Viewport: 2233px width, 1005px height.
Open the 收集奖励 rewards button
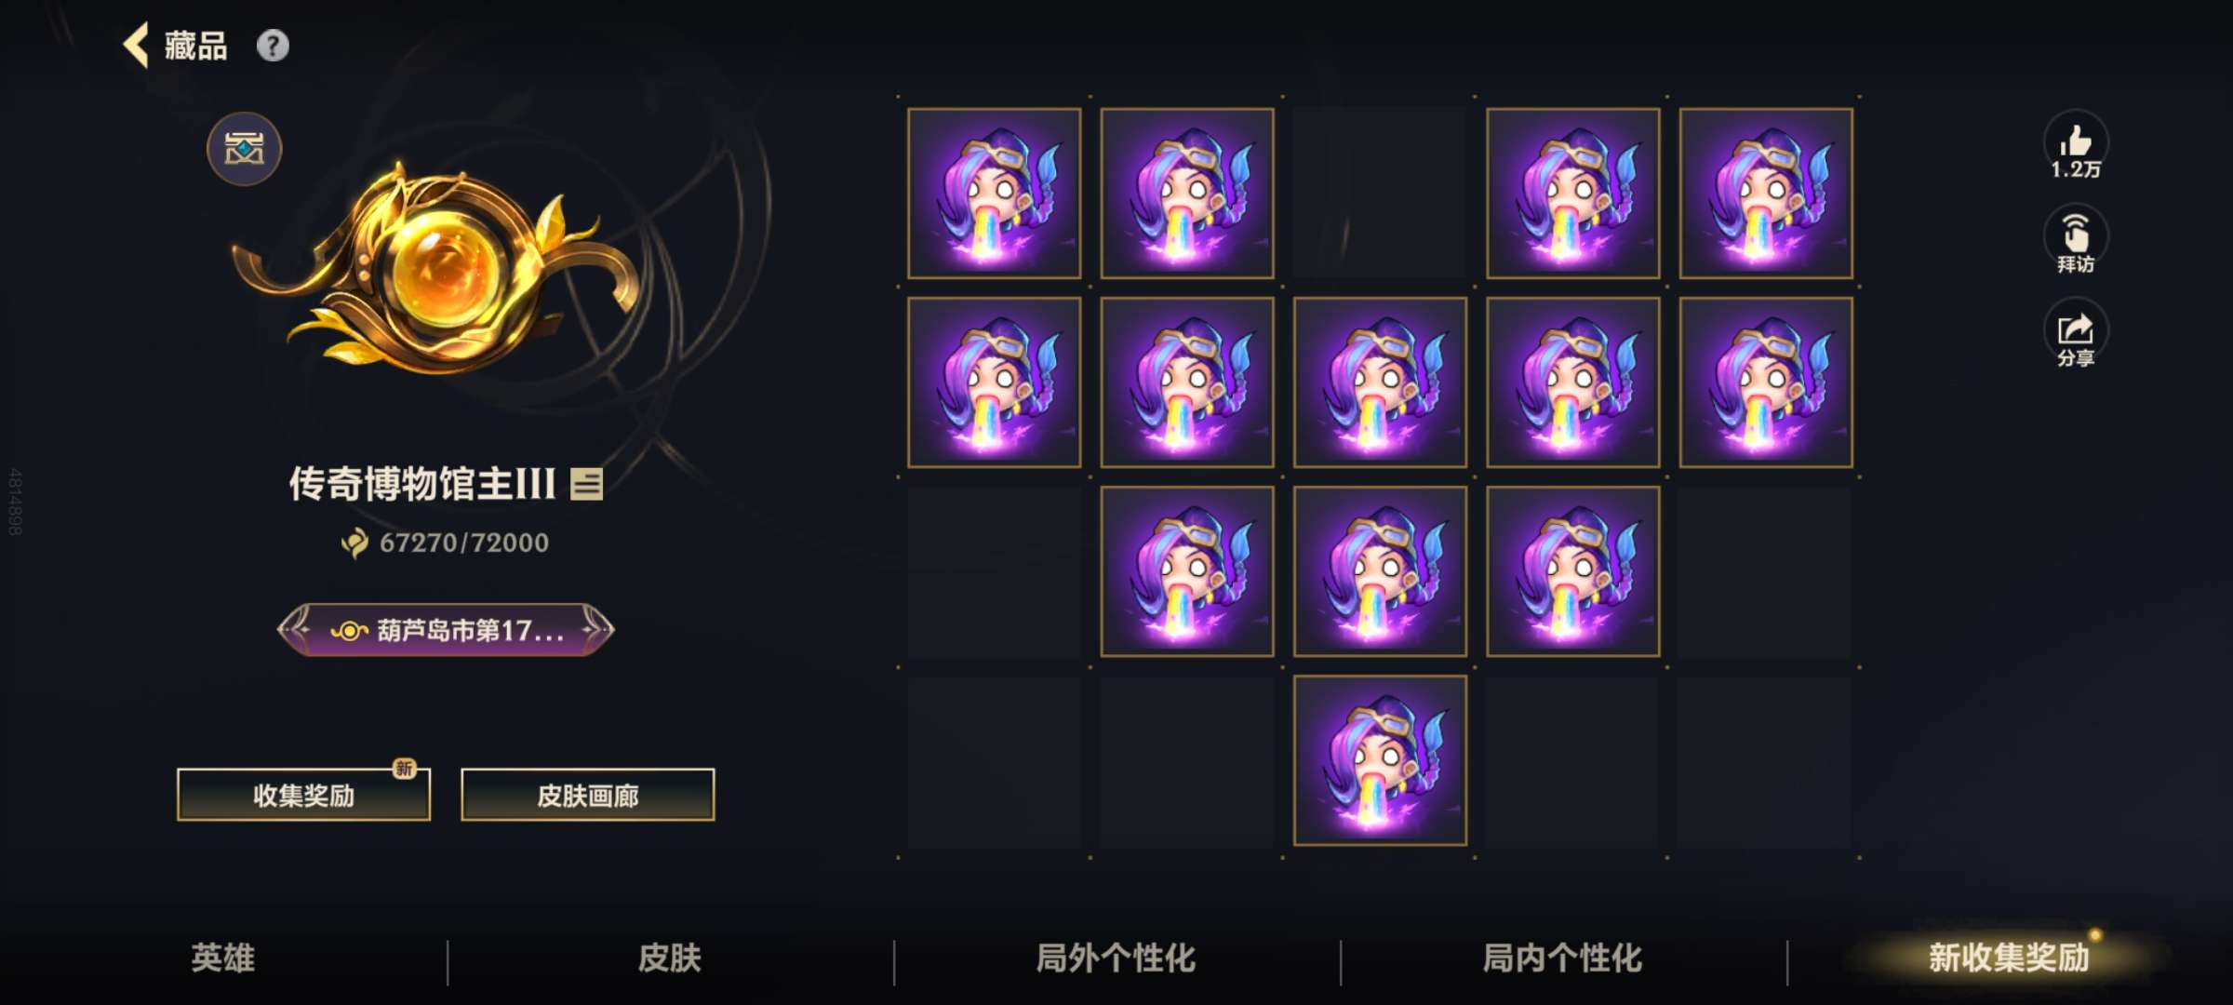pos(303,795)
